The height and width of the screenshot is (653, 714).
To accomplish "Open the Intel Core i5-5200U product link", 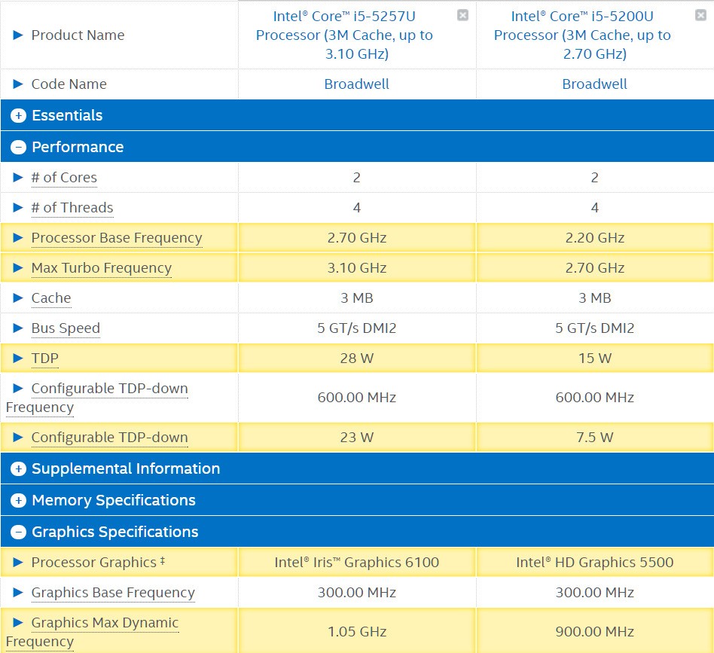I will [x=582, y=35].
